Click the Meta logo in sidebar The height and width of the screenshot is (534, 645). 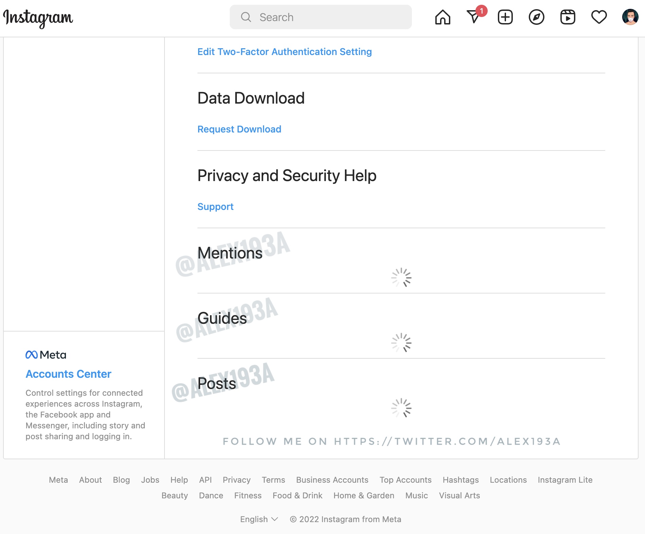(x=46, y=355)
